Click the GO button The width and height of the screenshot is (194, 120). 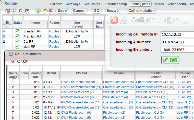point(96,11)
